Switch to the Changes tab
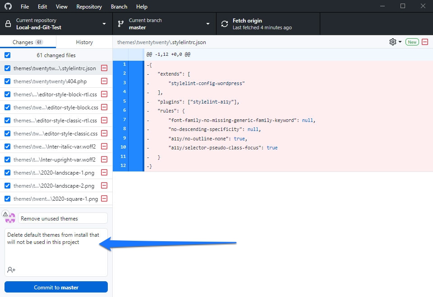 point(28,42)
